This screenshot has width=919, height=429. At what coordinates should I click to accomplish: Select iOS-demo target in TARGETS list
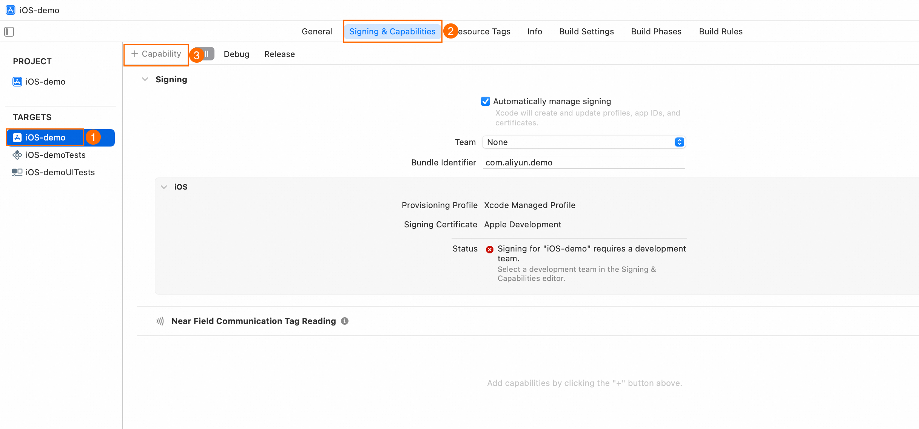pyautogui.click(x=45, y=137)
